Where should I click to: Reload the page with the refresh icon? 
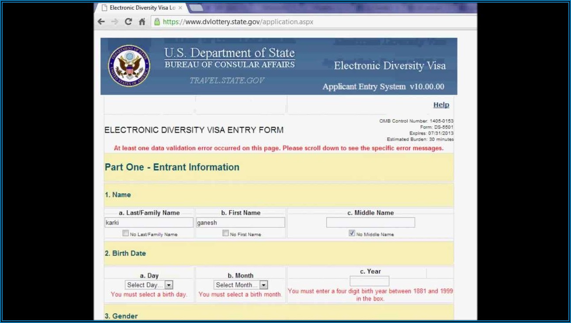(x=128, y=22)
